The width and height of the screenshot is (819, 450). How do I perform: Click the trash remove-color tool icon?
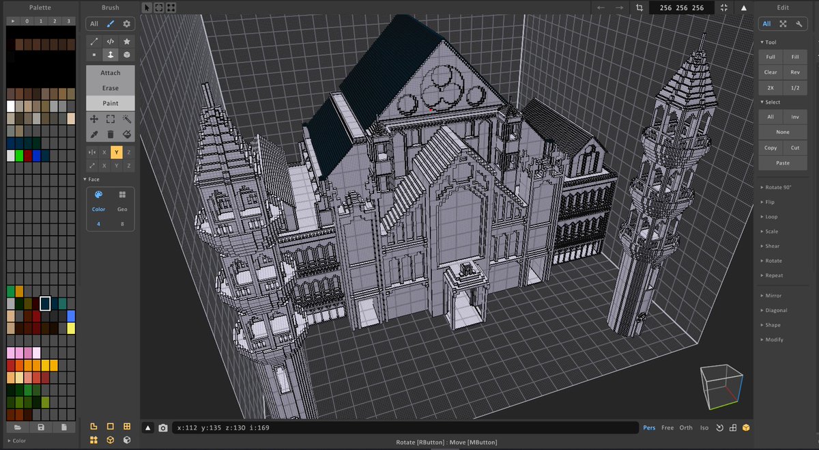pyautogui.click(x=111, y=134)
